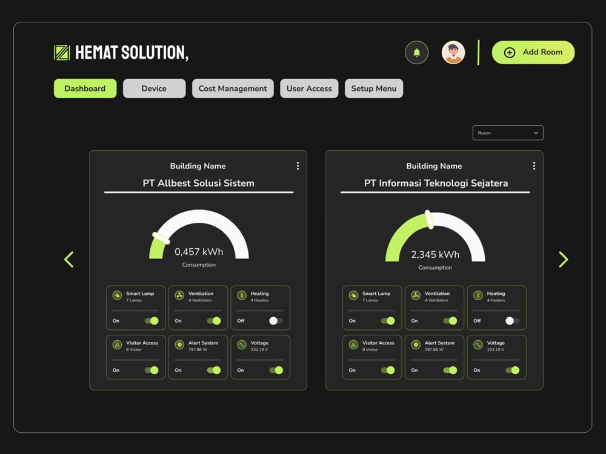Click the plus icon in Add Room
606x454 pixels.
(510, 53)
